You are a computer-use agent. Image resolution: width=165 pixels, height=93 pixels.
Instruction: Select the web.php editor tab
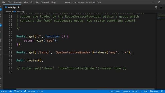pos(12,7)
